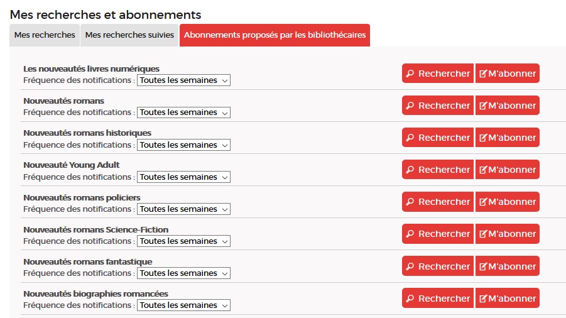Open frequency selector for Nouveauté Young Adult
The image size is (566, 318).
coord(183,177)
